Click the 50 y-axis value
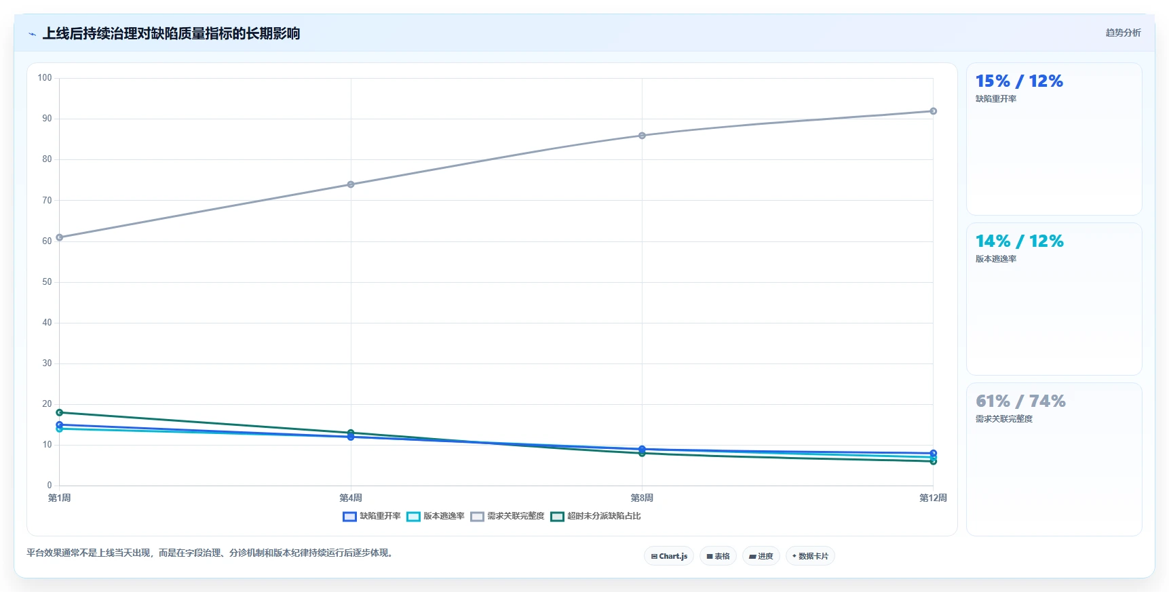This screenshot has height=592, width=1169. coord(47,282)
